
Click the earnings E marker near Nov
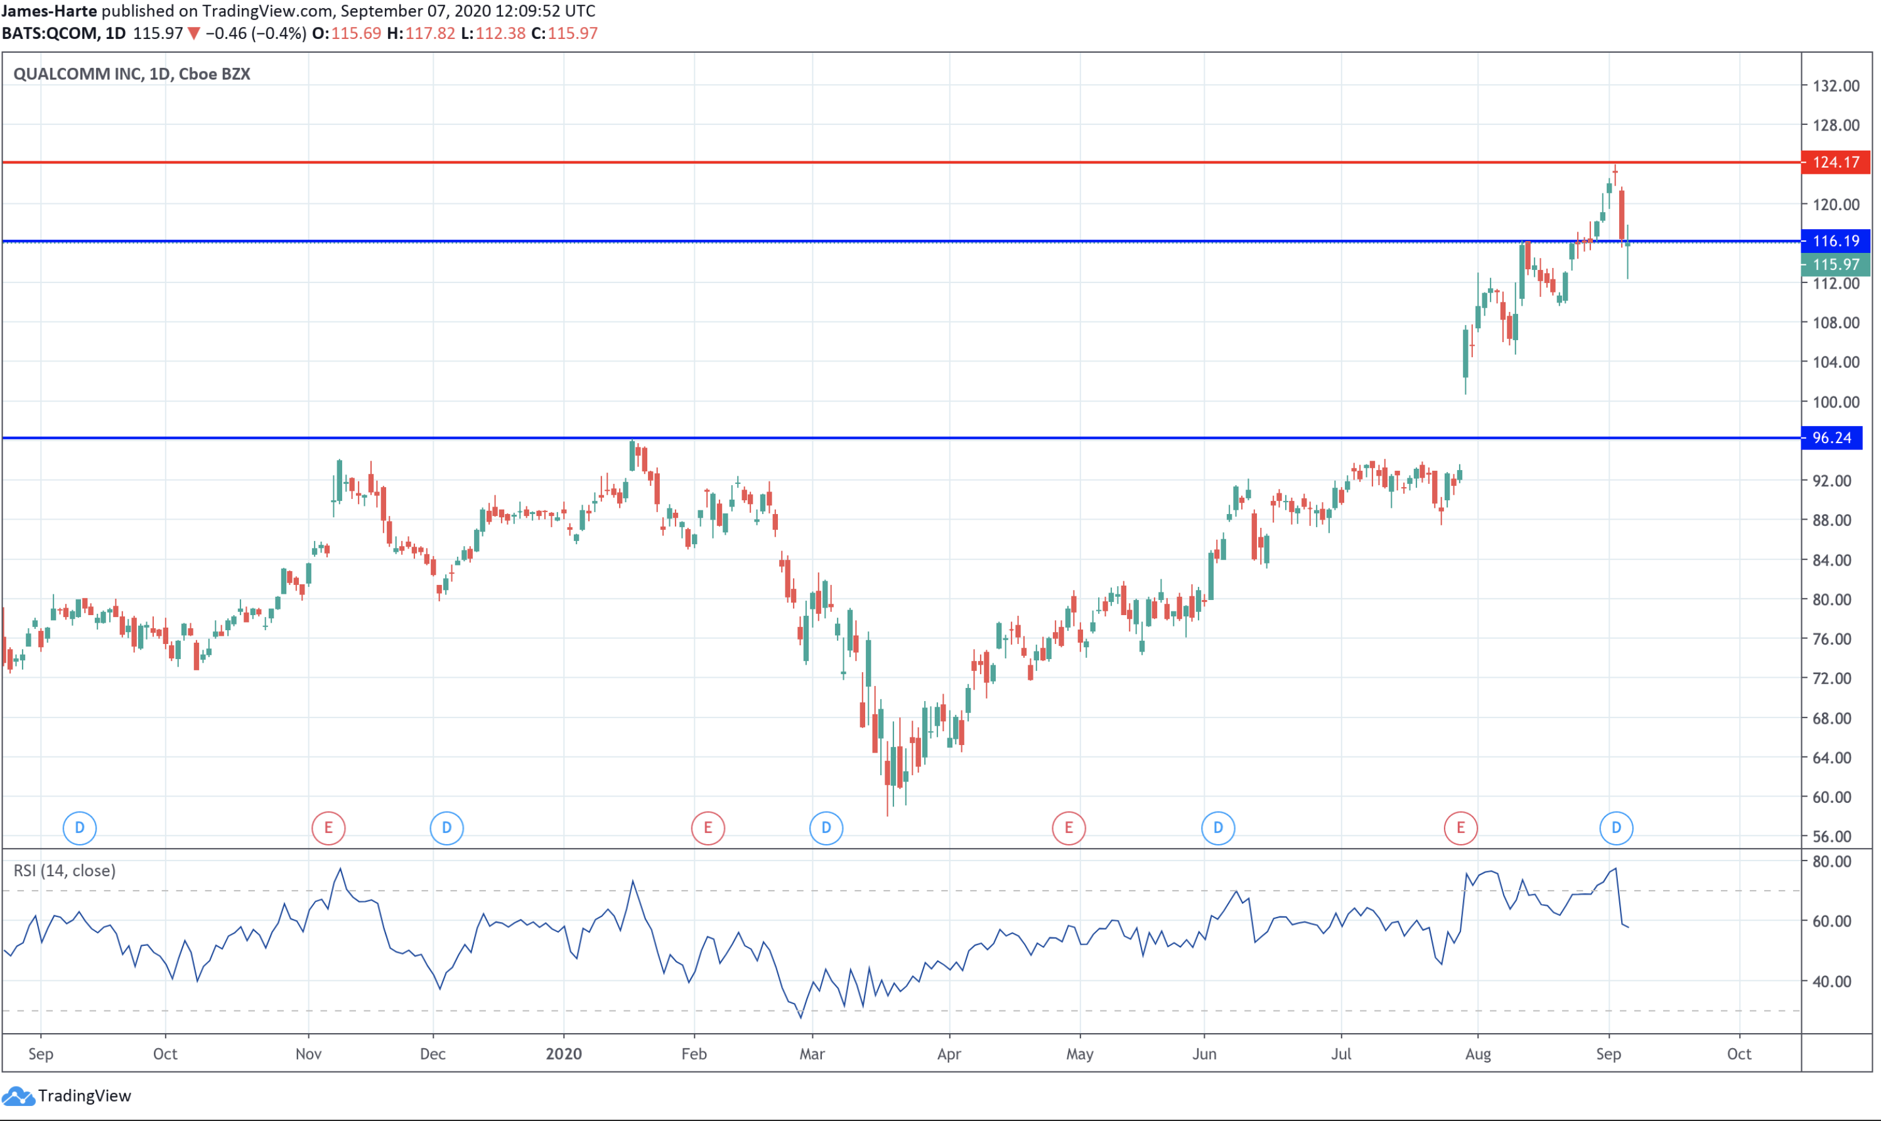point(328,828)
